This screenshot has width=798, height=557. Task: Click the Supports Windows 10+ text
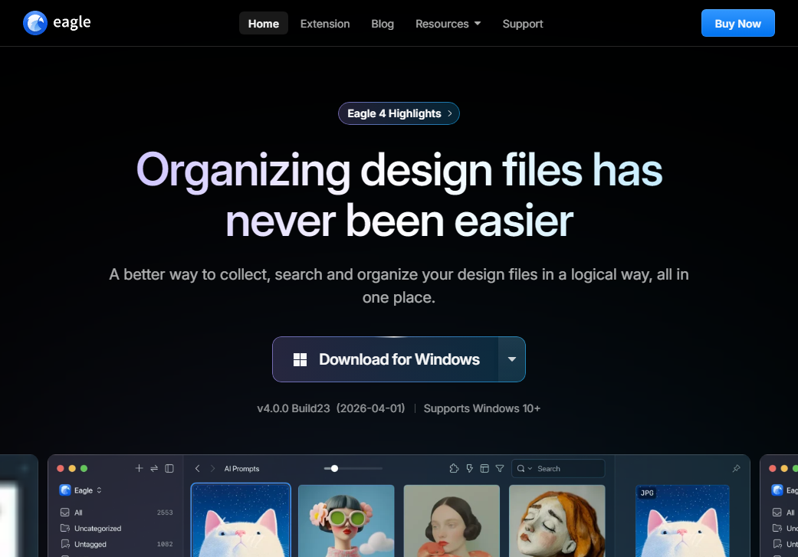482,408
